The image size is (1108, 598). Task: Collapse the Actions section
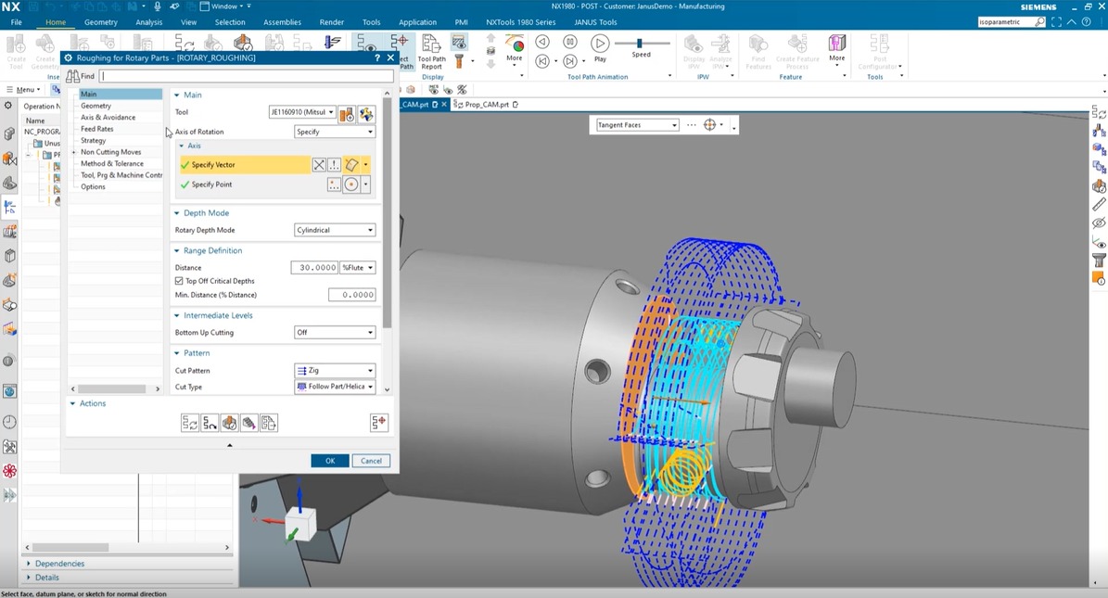[x=72, y=403]
